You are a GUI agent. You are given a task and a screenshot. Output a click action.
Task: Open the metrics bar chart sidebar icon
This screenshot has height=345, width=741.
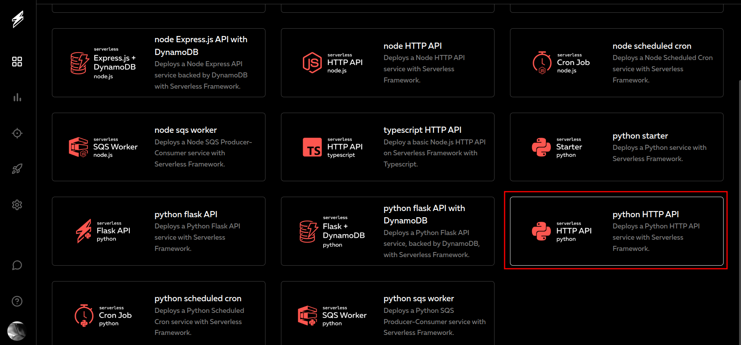[17, 97]
